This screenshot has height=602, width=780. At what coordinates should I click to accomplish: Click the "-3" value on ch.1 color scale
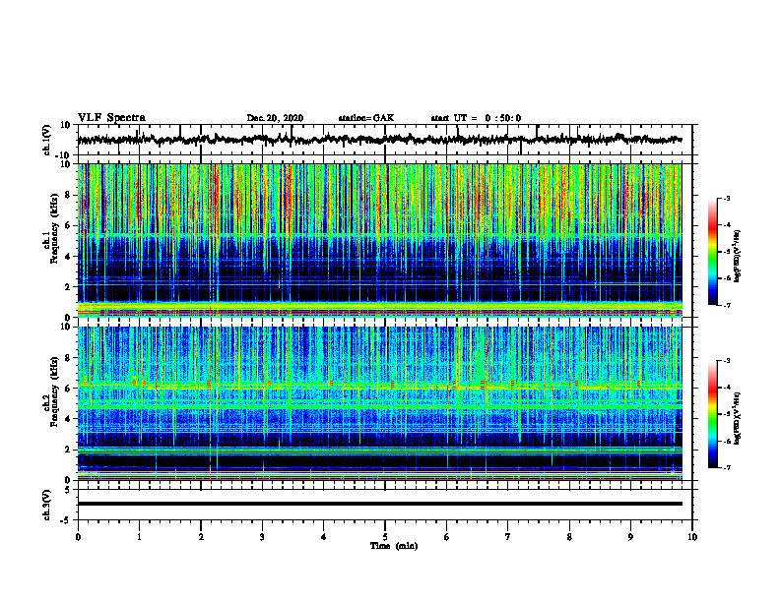727,198
